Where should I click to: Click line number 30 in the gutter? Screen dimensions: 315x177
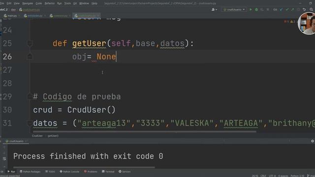[7, 110]
